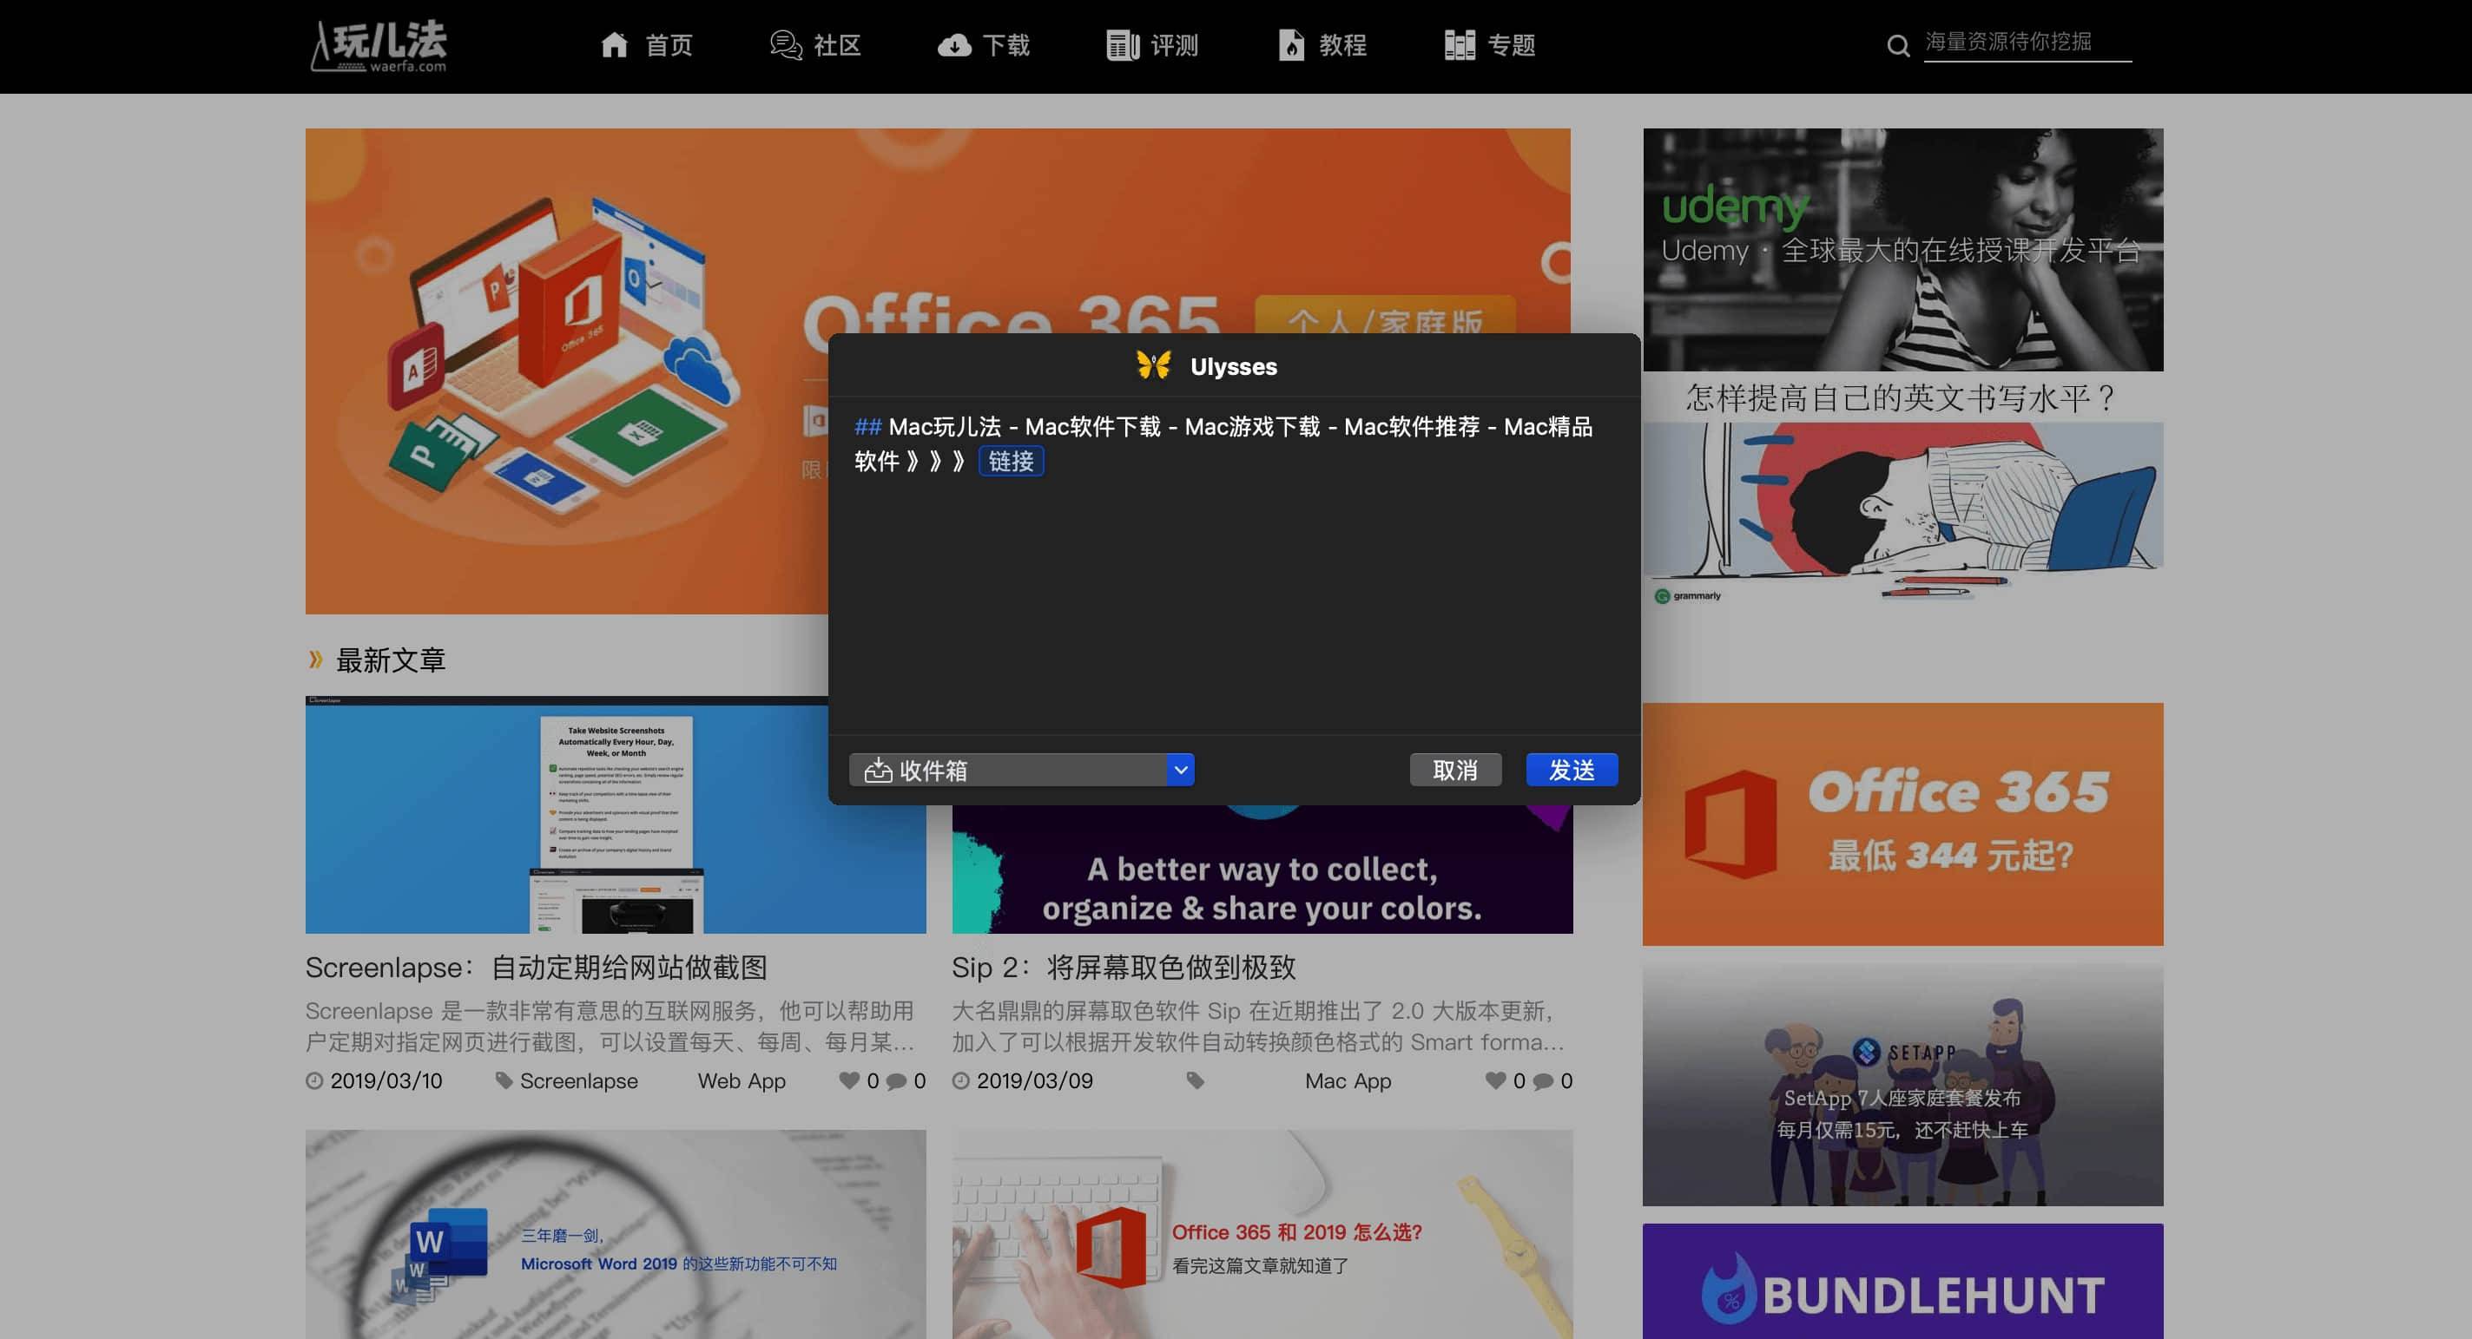
Task: Click the Screenlapse article description text
Action: point(610,1026)
